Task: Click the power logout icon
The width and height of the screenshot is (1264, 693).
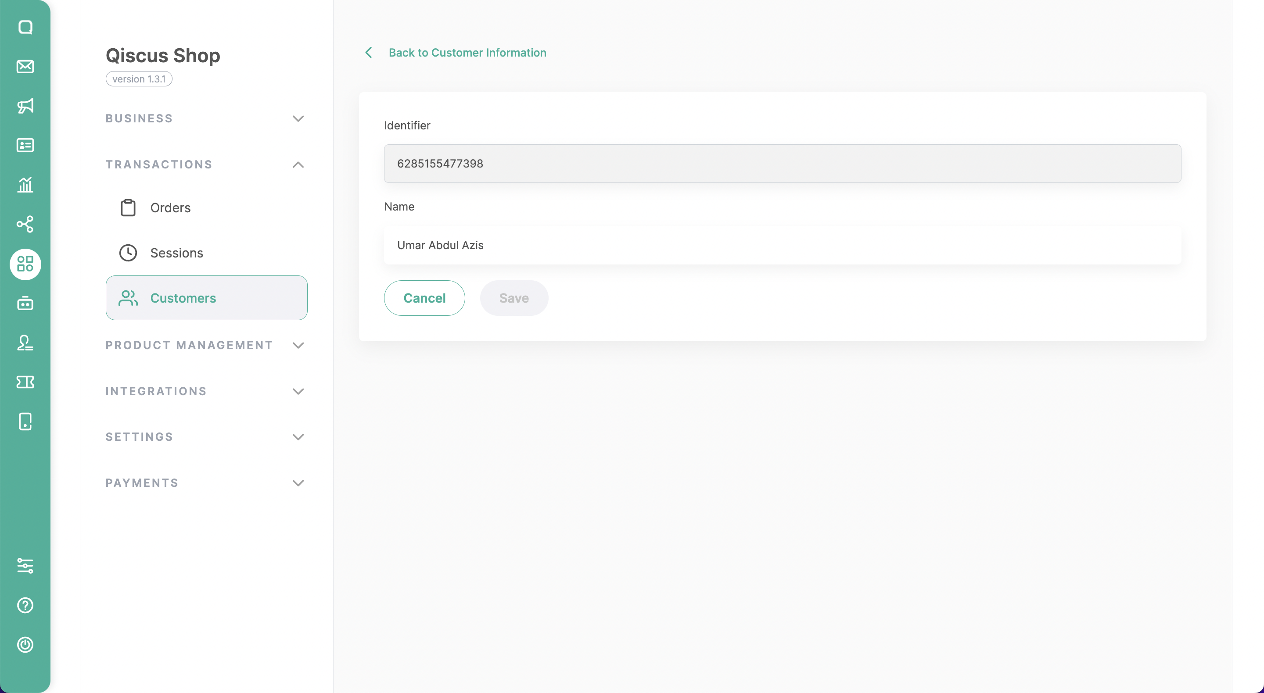Action: 25,644
